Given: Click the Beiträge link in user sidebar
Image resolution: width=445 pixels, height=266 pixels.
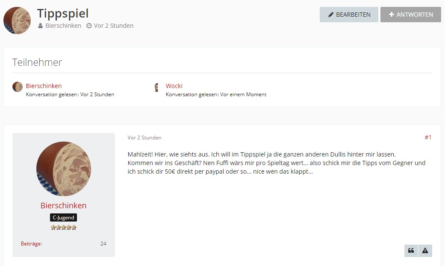Looking at the screenshot, I should [31, 244].
